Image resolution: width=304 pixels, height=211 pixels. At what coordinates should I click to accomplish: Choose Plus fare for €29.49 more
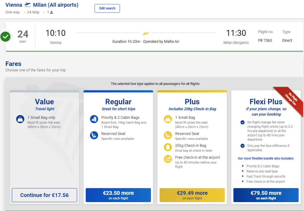(x=192, y=195)
